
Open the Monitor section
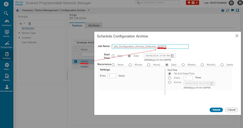[x=7, y=34]
